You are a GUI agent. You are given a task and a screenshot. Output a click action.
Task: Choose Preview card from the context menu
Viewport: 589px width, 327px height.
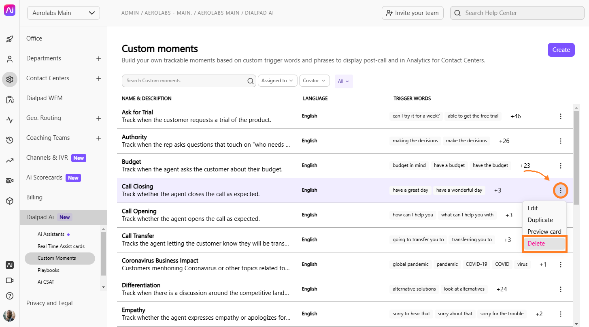[x=544, y=232]
